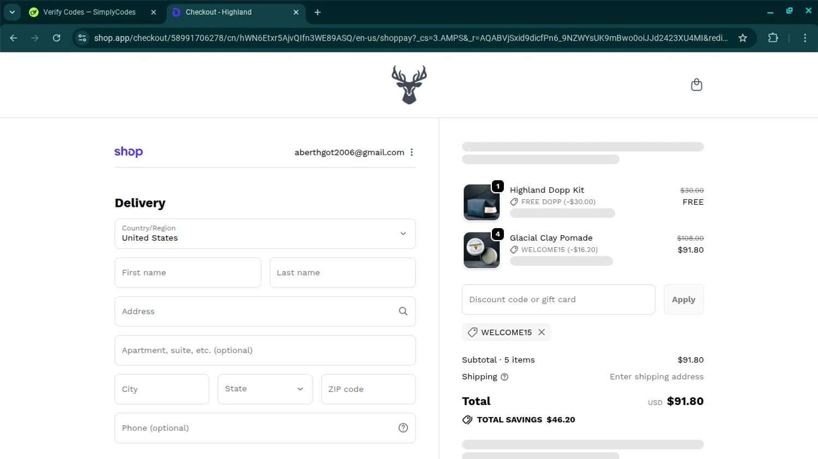Click the Total $91.80 amount

click(685, 401)
